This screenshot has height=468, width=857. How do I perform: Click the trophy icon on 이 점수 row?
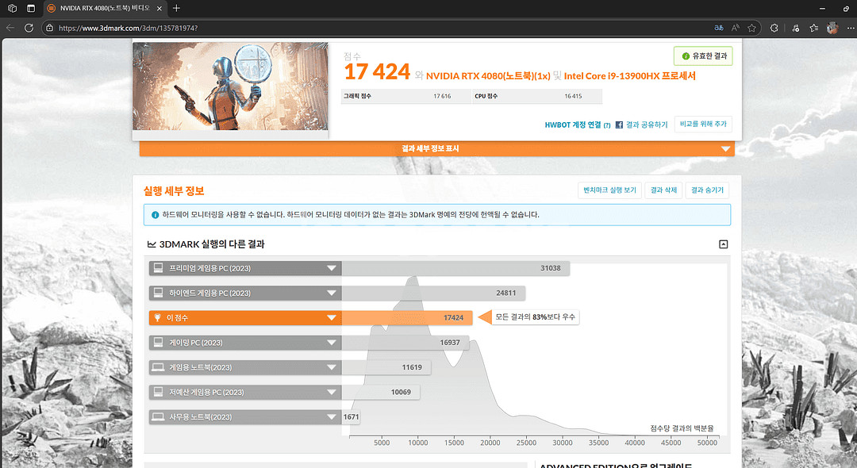[157, 318]
